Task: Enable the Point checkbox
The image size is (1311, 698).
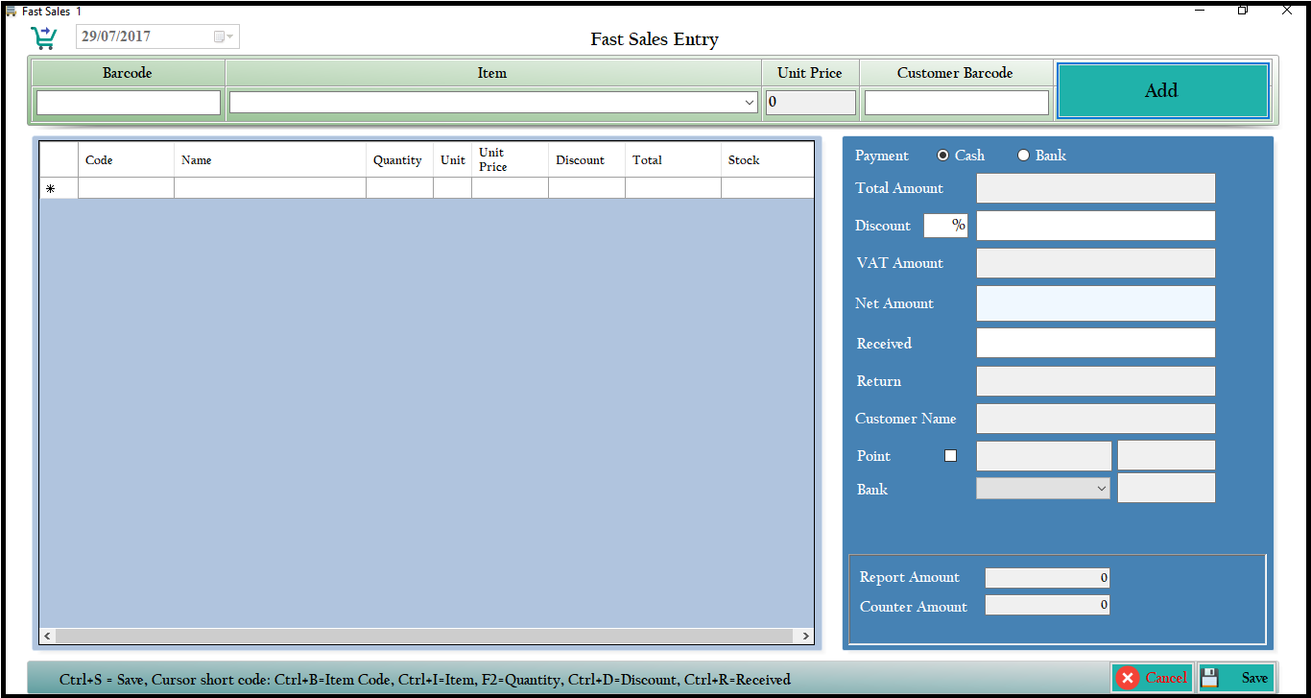Action: click(950, 456)
